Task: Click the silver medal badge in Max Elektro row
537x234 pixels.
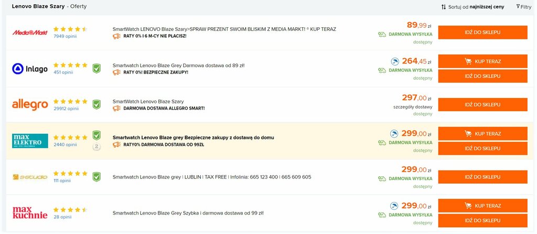Action: [x=96, y=147]
